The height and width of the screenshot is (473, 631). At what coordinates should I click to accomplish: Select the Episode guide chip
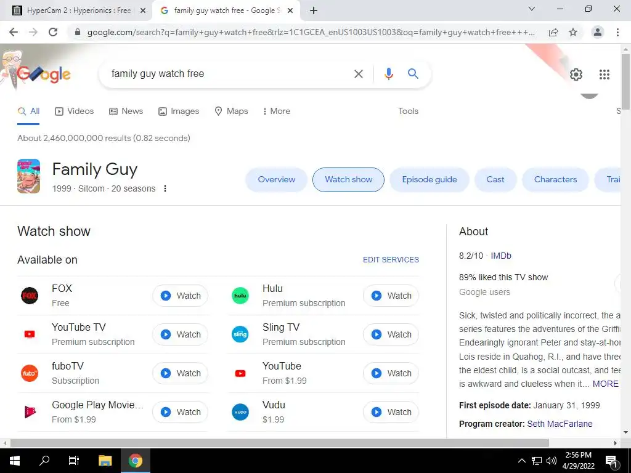pos(429,179)
